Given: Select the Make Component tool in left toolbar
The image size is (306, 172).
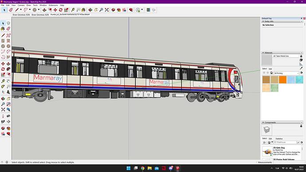Looking at the screenshot, I should pos(8,23).
